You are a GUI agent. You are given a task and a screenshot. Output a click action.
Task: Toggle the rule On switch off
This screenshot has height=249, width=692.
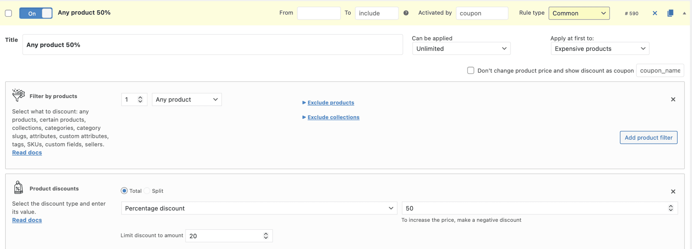[36, 13]
